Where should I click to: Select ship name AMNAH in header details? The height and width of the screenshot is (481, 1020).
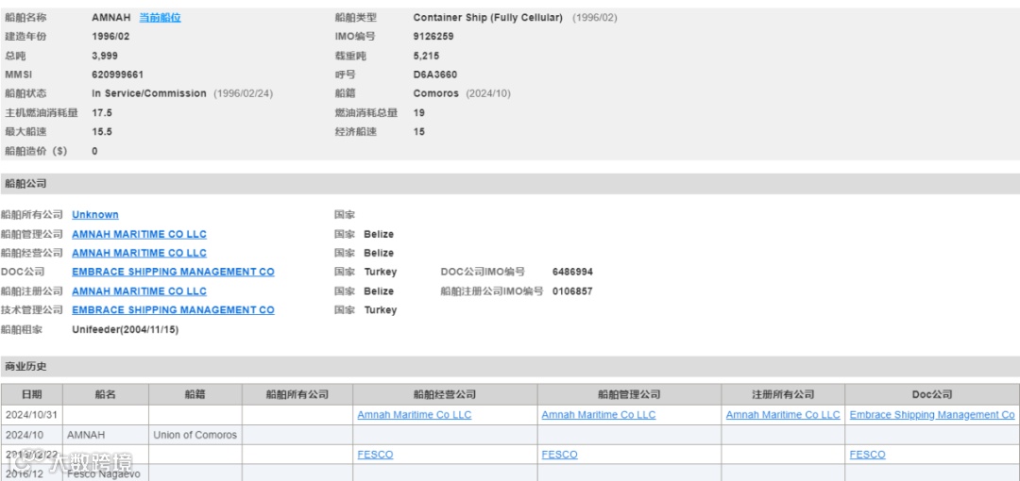click(111, 18)
